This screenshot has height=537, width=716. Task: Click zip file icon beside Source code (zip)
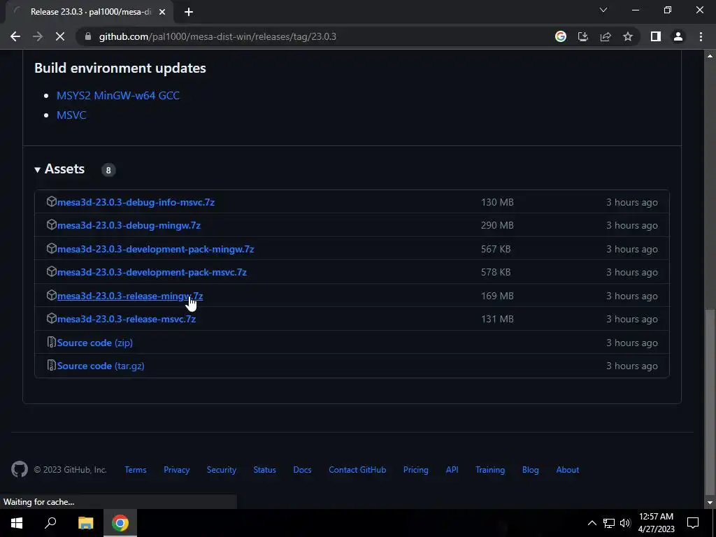(x=51, y=342)
